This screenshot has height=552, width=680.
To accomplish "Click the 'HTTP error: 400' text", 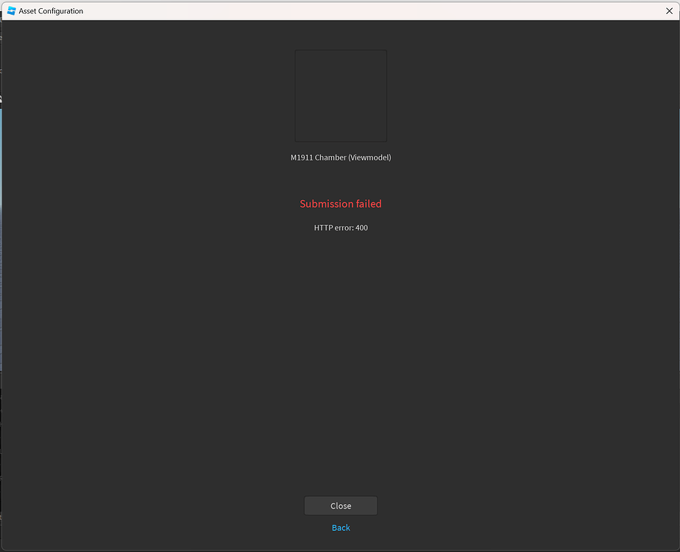I will point(341,227).
